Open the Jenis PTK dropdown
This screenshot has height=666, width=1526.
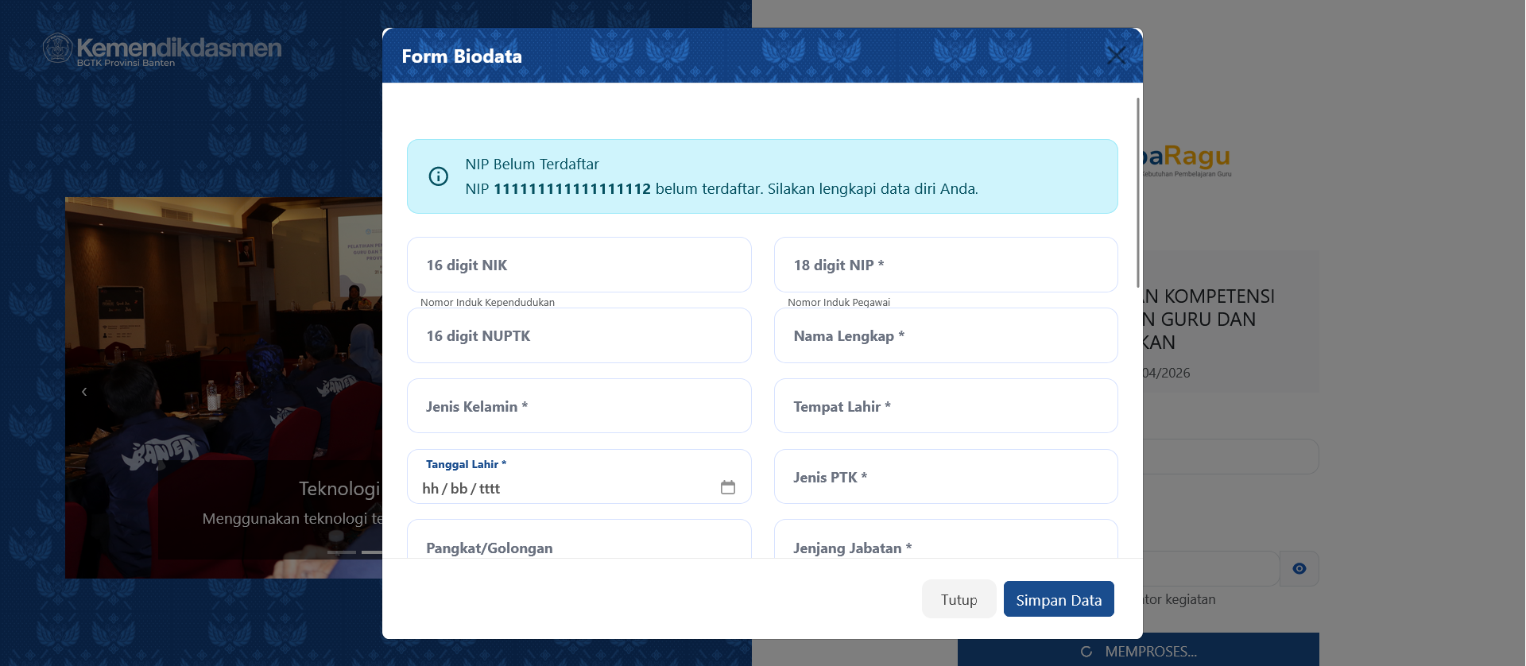[x=946, y=477]
